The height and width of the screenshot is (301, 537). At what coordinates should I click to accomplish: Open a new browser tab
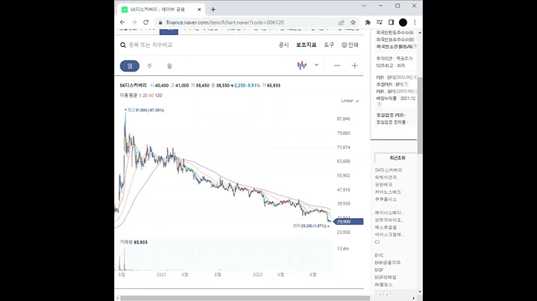[213, 10]
